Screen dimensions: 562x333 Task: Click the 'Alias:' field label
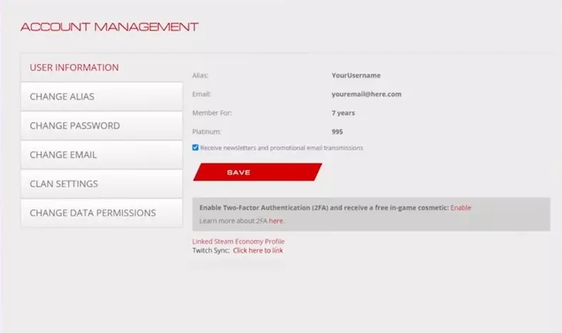click(x=201, y=75)
